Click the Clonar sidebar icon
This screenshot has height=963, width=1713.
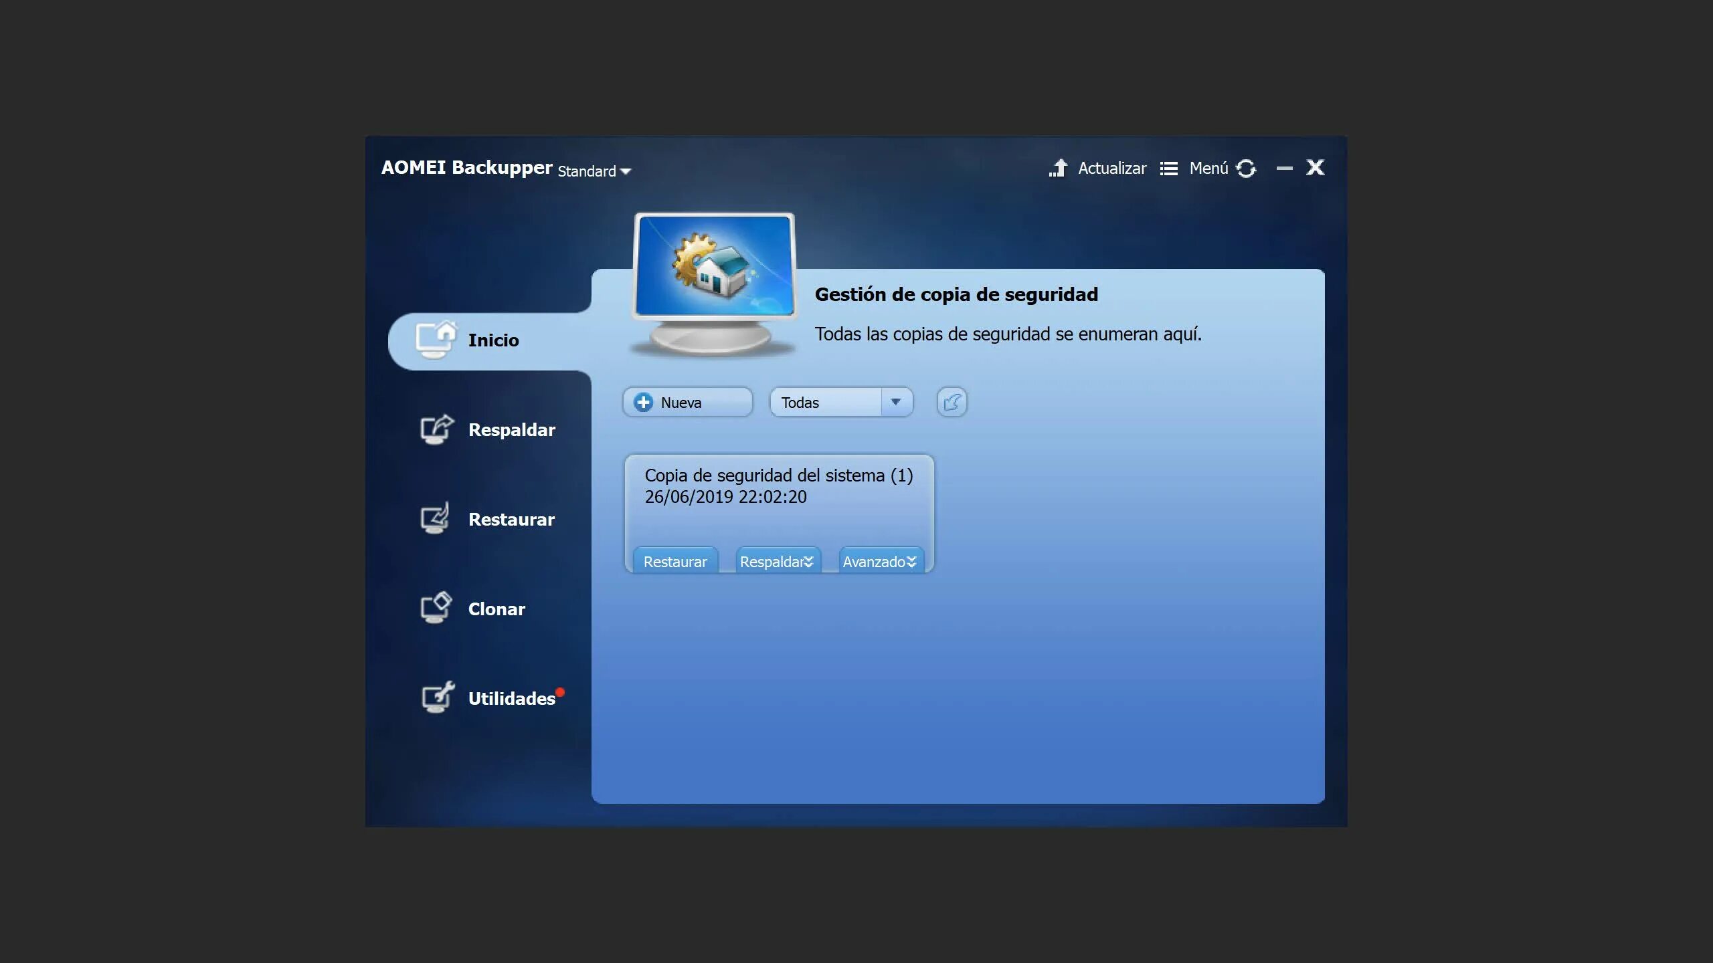point(436,608)
